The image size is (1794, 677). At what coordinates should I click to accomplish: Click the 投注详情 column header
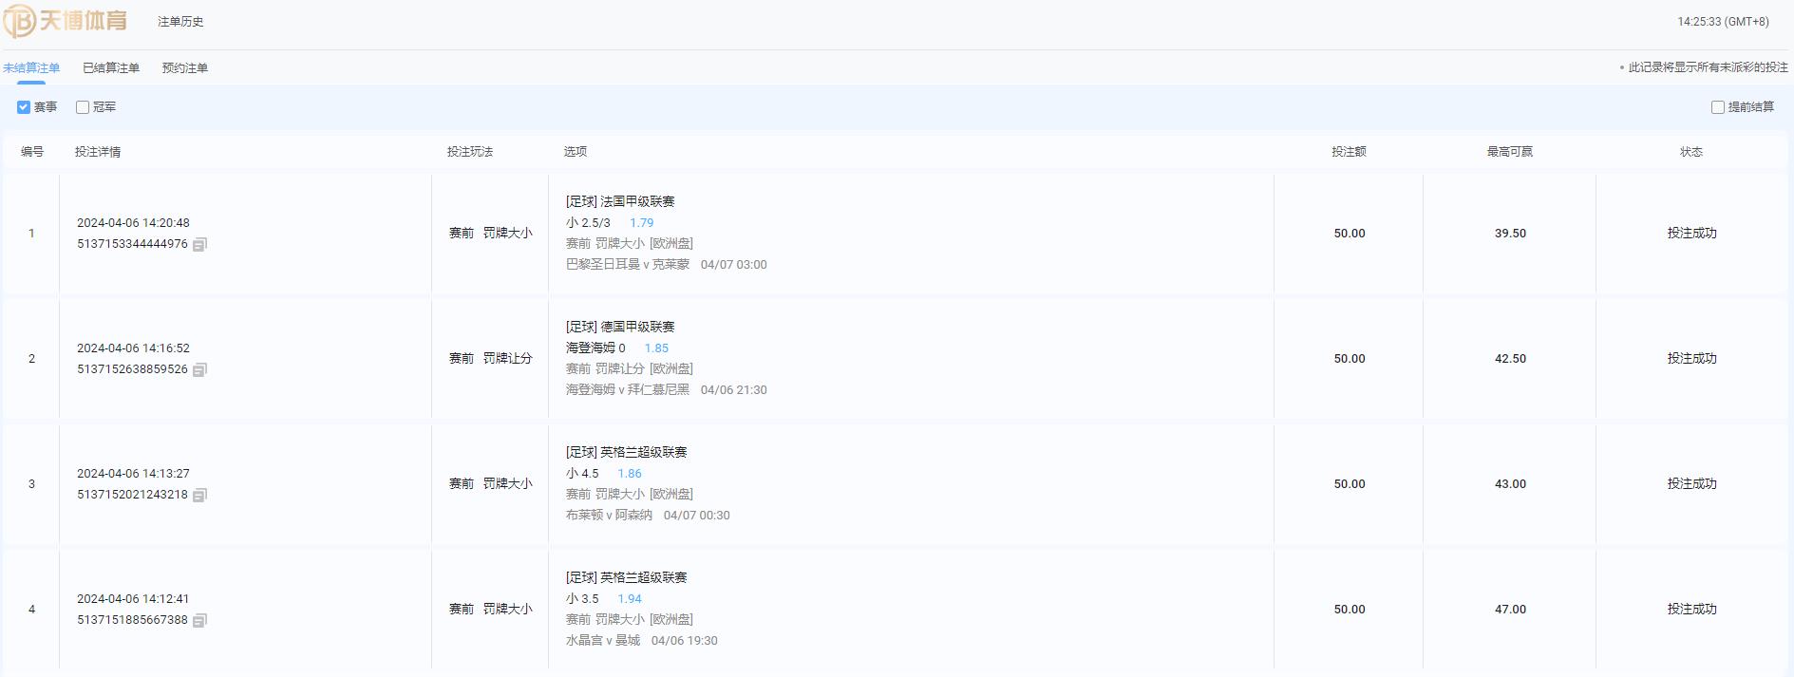(x=98, y=152)
